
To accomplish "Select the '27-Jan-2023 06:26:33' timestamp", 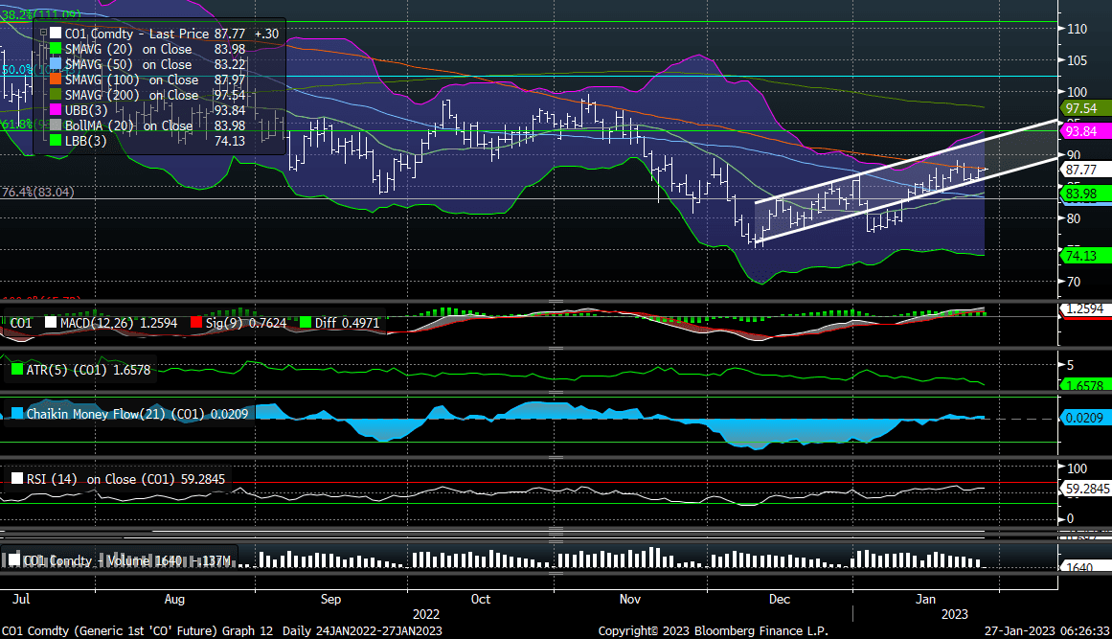I will [x=1047, y=630].
